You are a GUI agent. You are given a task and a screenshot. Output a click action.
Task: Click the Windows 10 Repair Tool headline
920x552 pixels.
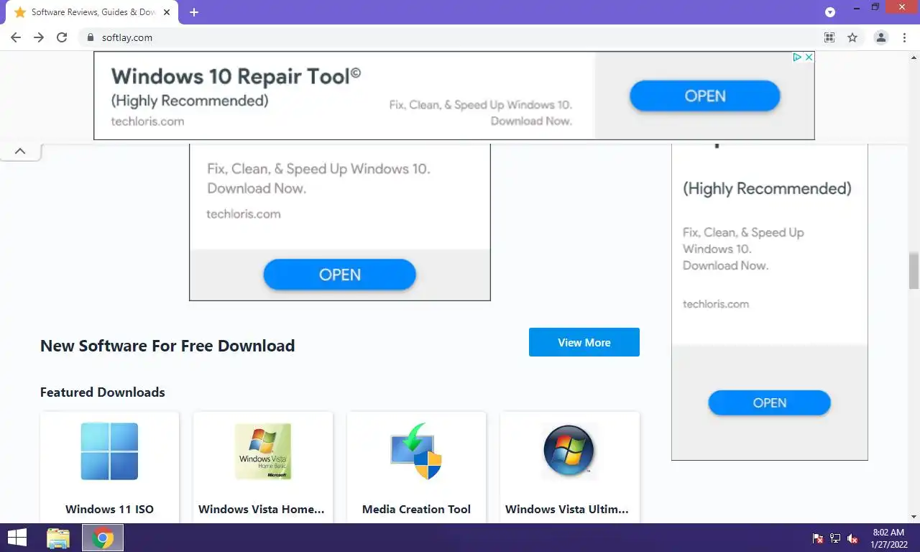(x=236, y=75)
